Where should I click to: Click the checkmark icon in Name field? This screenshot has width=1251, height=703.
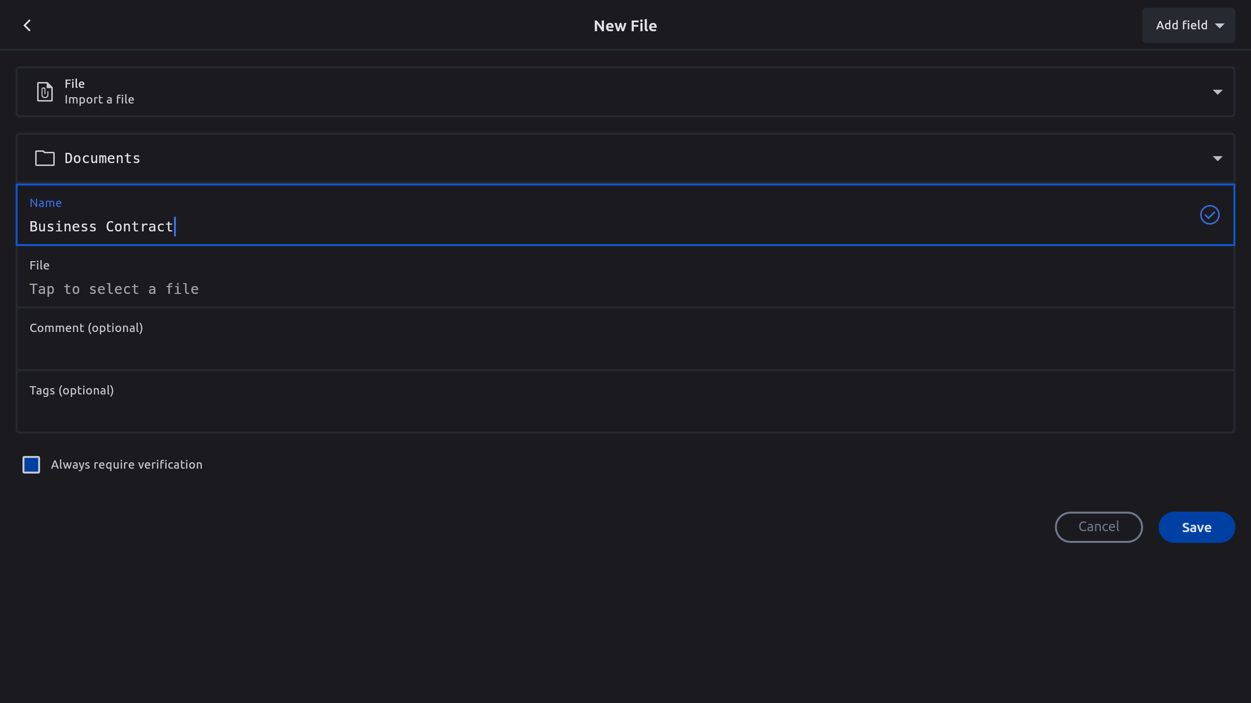tap(1209, 215)
